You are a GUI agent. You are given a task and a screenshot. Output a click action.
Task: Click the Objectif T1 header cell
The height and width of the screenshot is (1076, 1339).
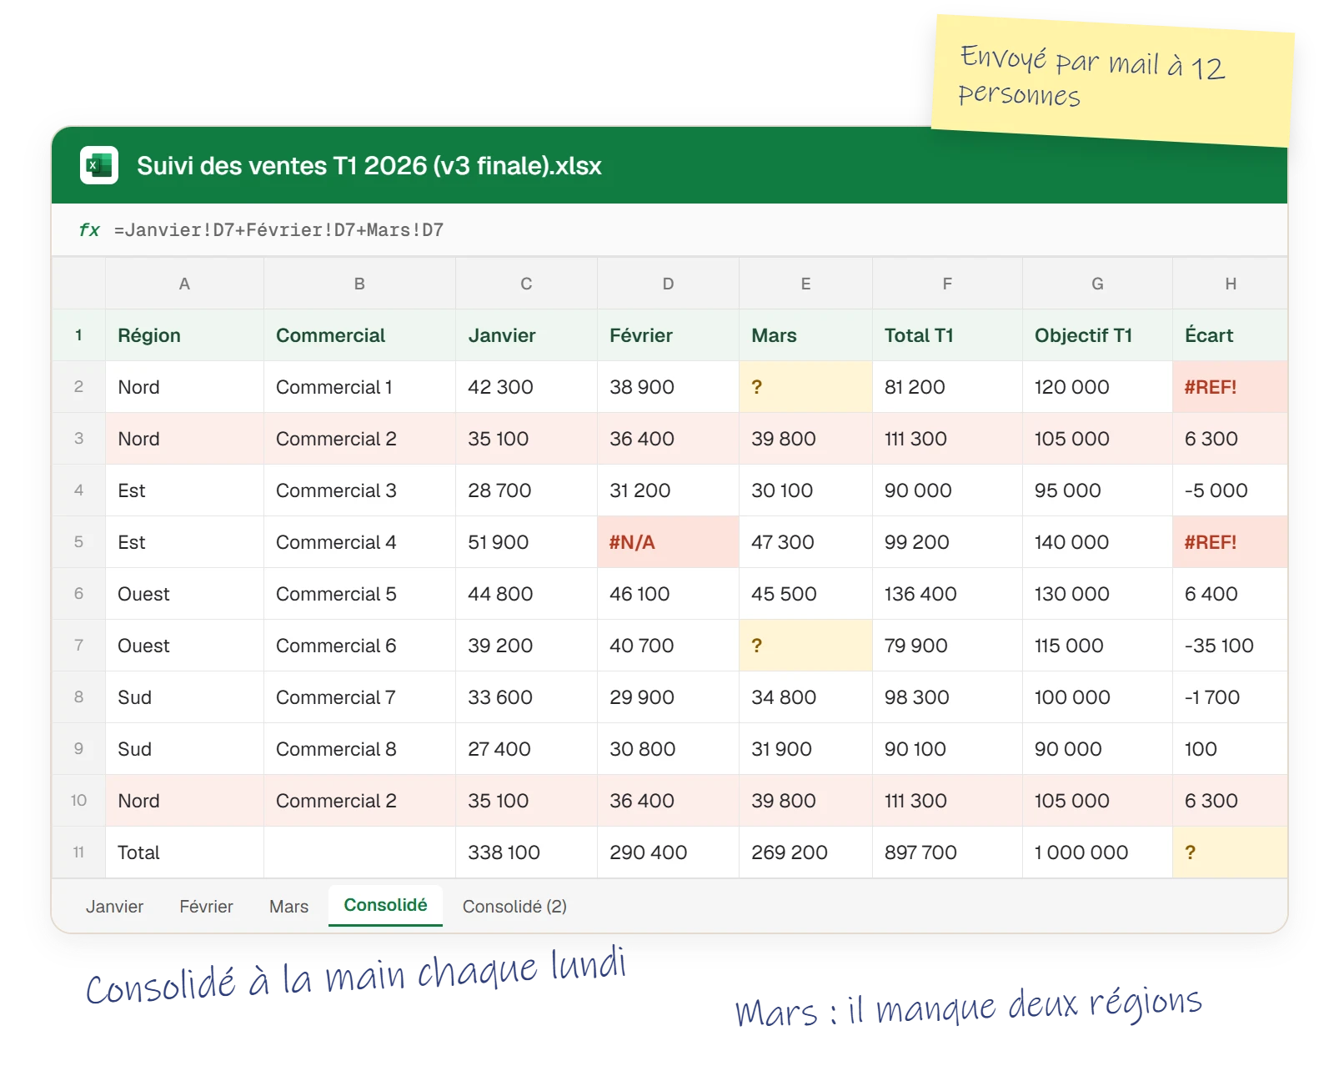click(x=1097, y=335)
